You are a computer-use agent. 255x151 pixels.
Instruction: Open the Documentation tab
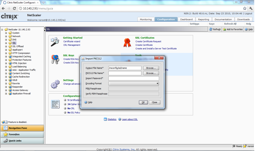click(x=223, y=19)
